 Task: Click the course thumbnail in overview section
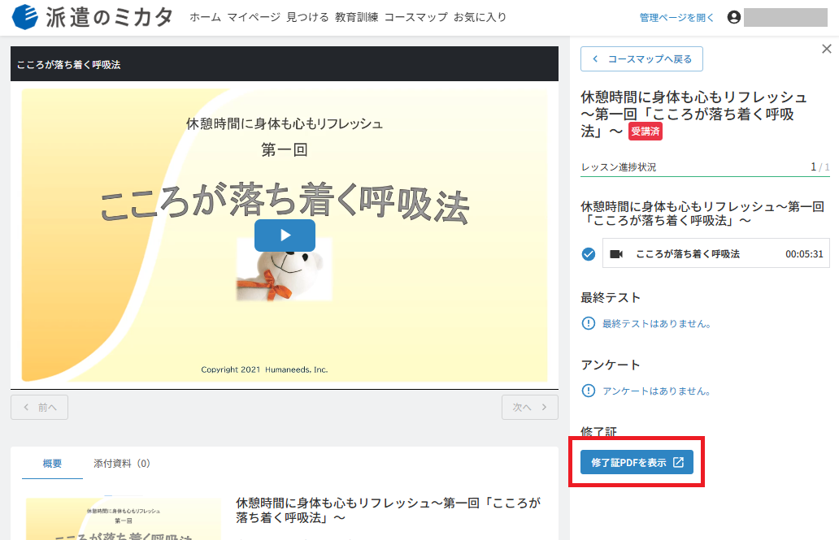124,519
